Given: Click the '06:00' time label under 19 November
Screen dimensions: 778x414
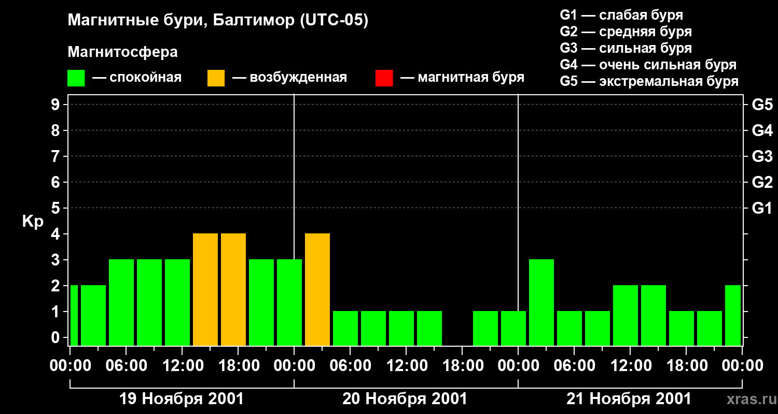Looking at the screenshot, I should (x=128, y=366).
